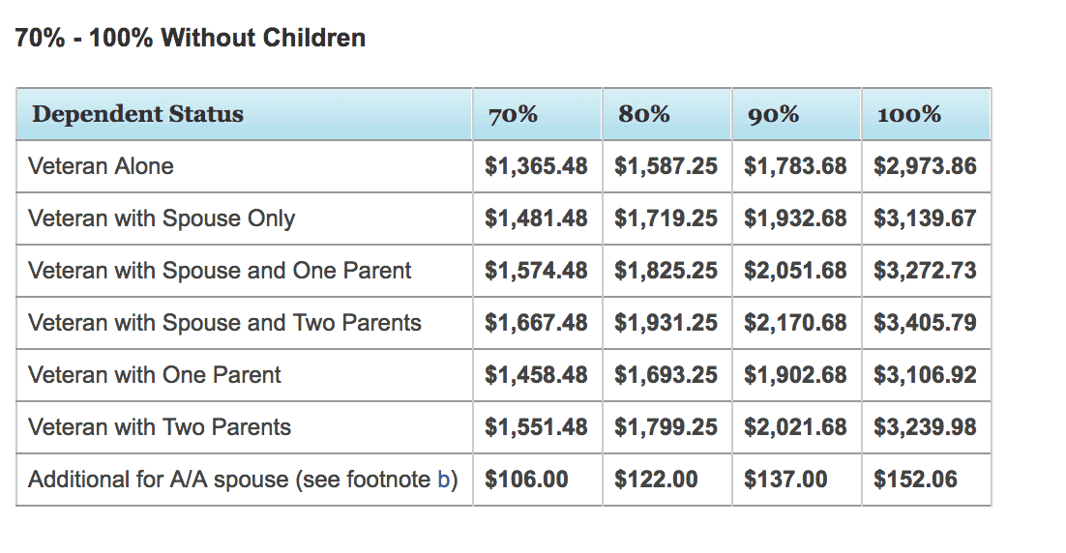
Task: Select the 70% column header
Action: coord(513,114)
